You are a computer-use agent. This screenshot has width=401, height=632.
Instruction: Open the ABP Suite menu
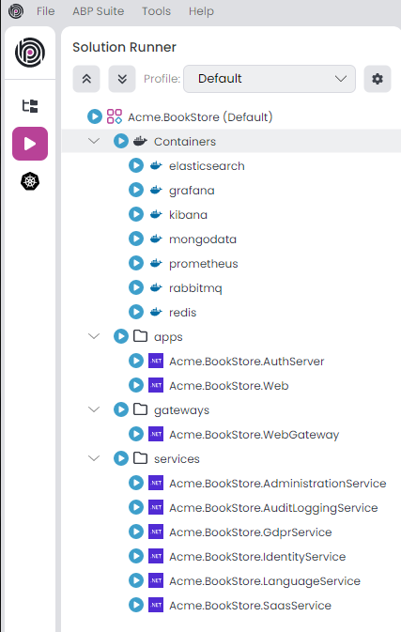coord(98,11)
